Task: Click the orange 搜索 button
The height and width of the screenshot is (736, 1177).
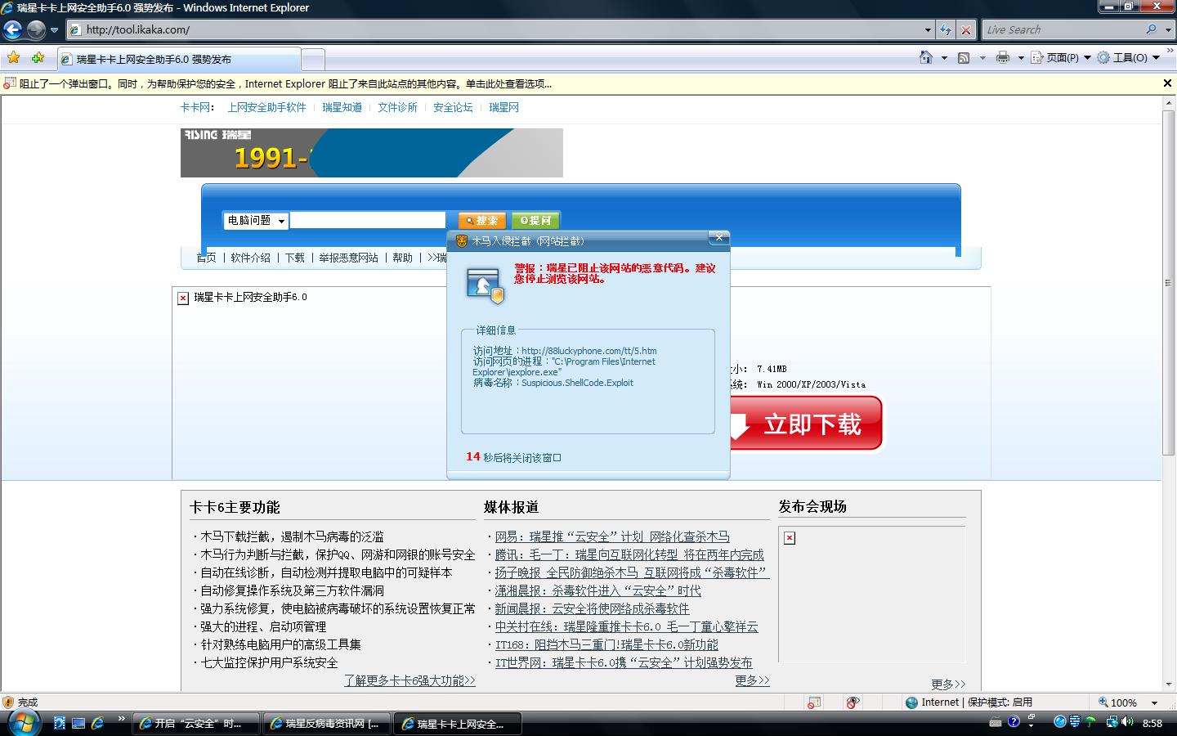Action: click(x=482, y=220)
